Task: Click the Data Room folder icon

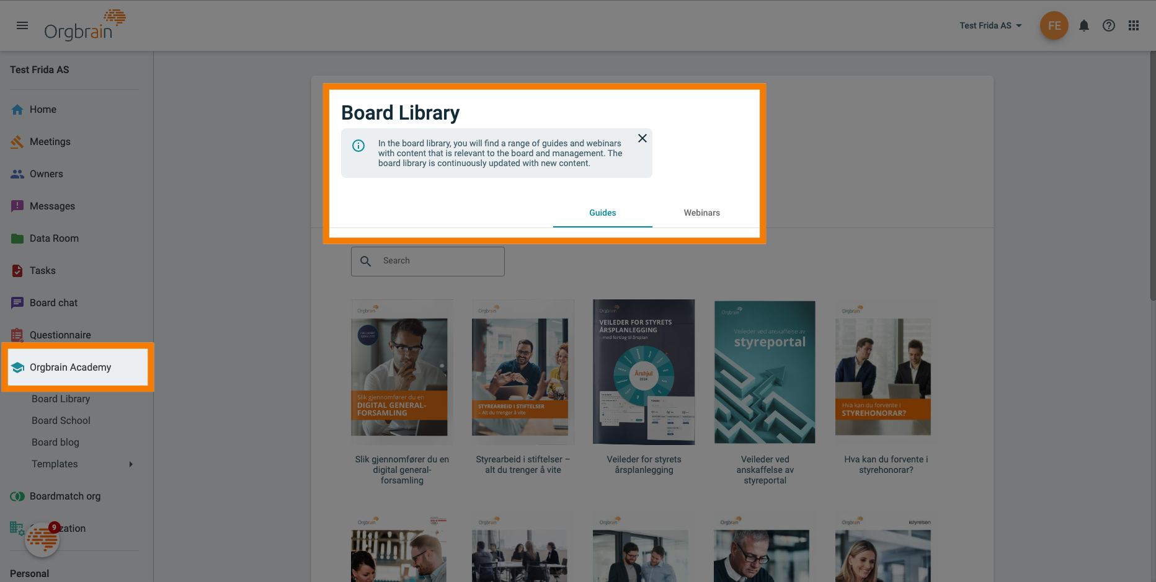Action: 17,238
